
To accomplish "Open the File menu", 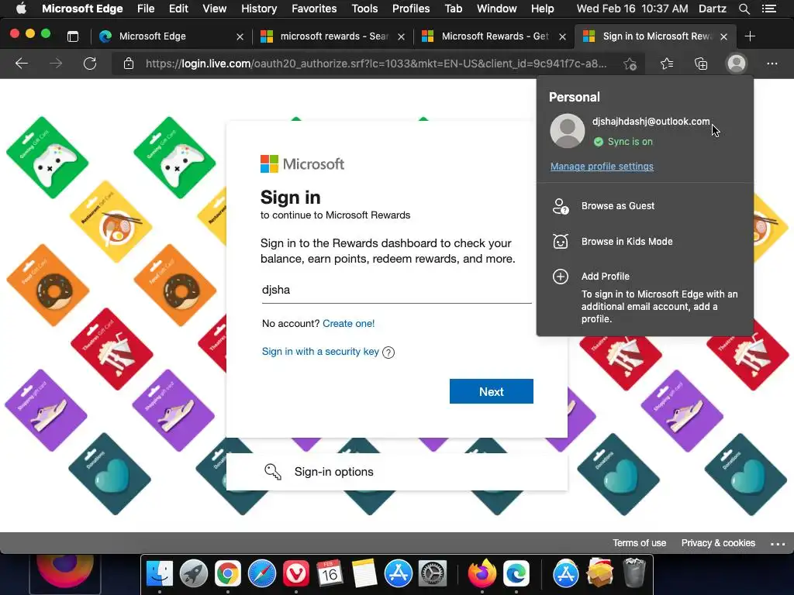I will click(x=146, y=9).
